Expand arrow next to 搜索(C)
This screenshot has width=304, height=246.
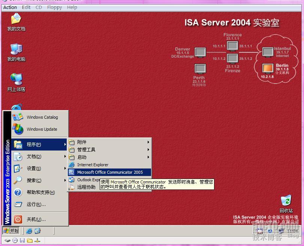(65, 180)
